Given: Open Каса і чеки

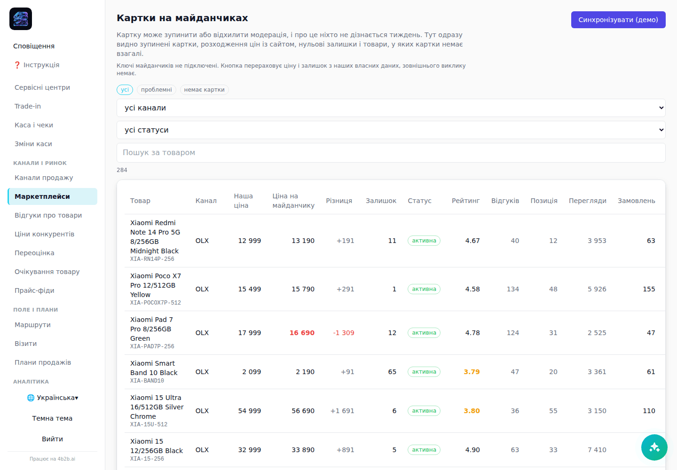Looking at the screenshot, I should (52, 125).
